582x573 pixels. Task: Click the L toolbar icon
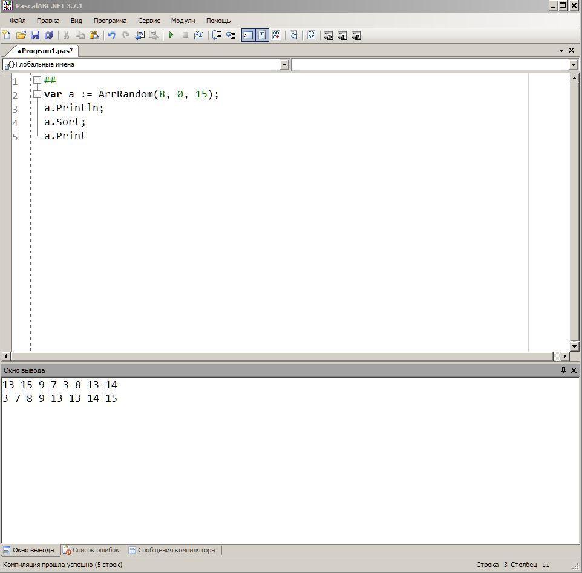342,35
